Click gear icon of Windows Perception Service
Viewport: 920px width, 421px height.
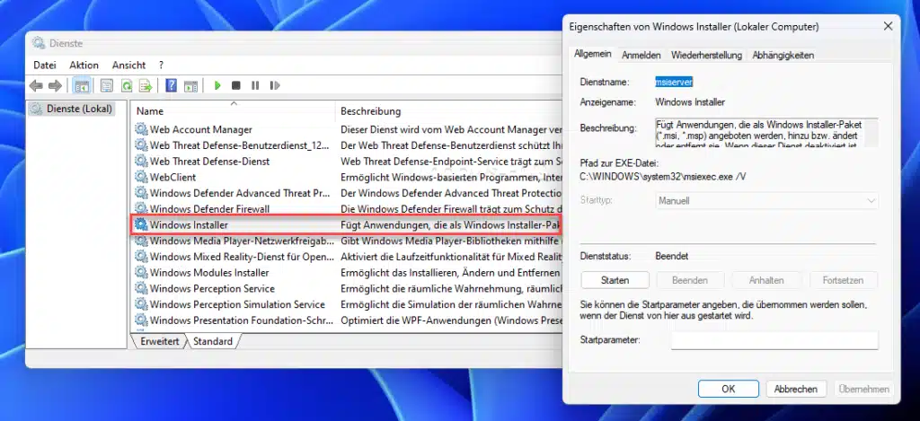141,288
